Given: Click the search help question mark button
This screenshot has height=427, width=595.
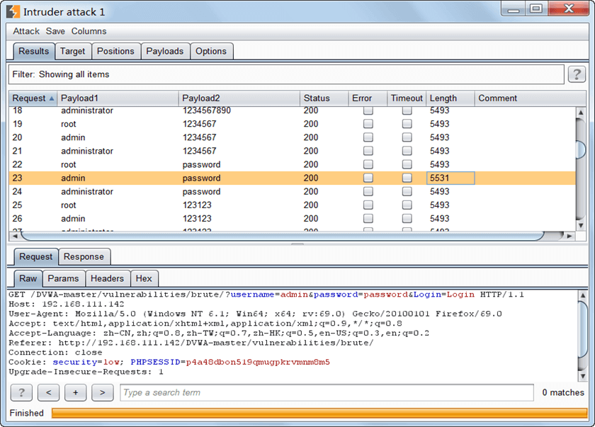Looking at the screenshot, I should coord(21,392).
